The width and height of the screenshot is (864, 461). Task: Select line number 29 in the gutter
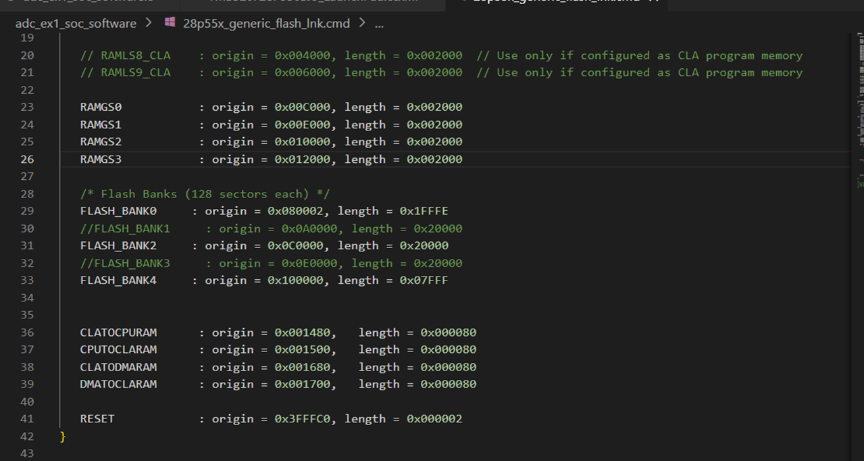point(27,211)
